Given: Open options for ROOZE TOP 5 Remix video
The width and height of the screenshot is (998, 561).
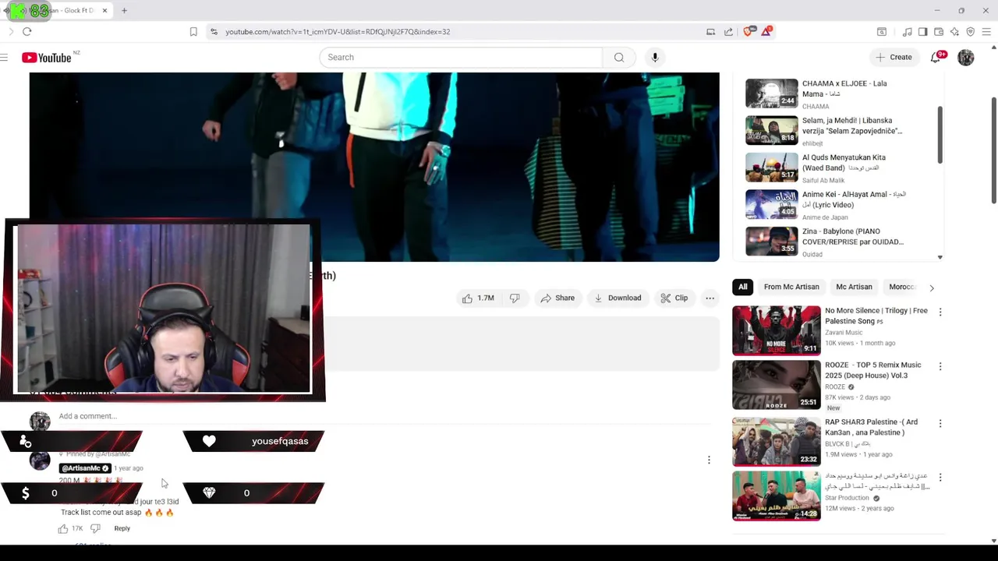Looking at the screenshot, I should (x=940, y=366).
